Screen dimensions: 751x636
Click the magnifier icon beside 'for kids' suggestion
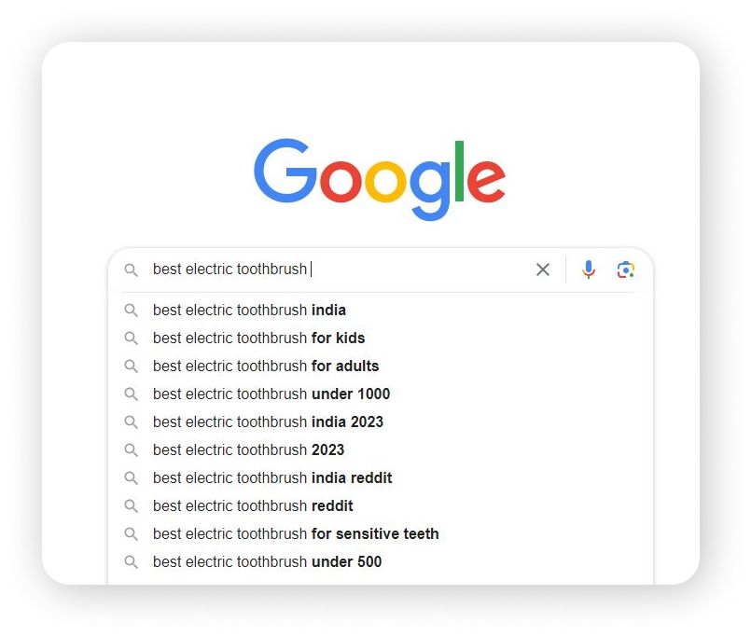pyautogui.click(x=132, y=339)
